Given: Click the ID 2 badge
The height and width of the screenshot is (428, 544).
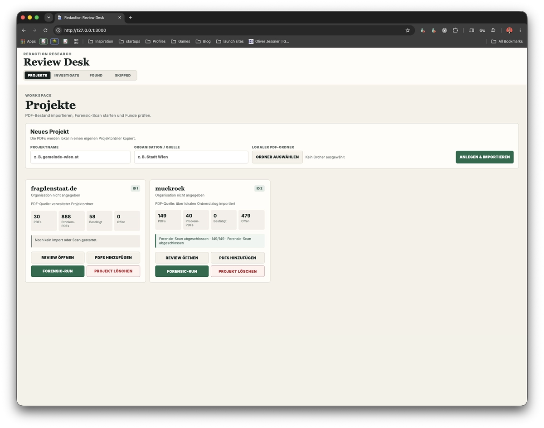Looking at the screenshot, I should [259, 188].
